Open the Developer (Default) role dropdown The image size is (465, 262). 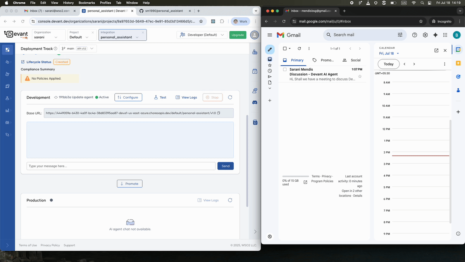[202, 35]
